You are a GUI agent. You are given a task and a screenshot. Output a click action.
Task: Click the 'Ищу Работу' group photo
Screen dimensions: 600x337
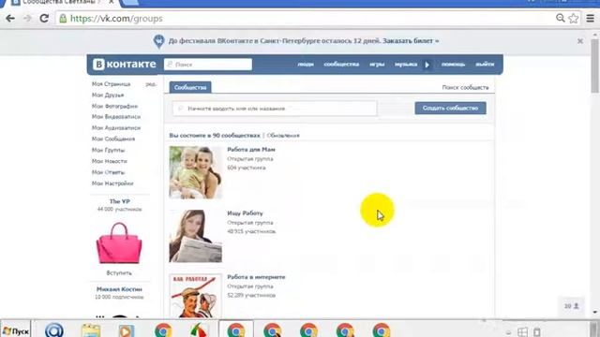196,236
